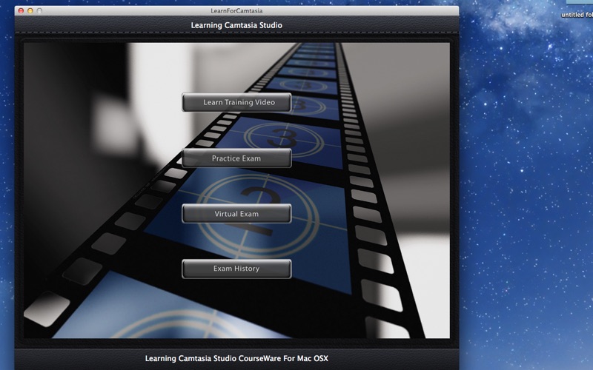View the Exam History
This screenshot has height=370, width=593.
pos(236,269)
